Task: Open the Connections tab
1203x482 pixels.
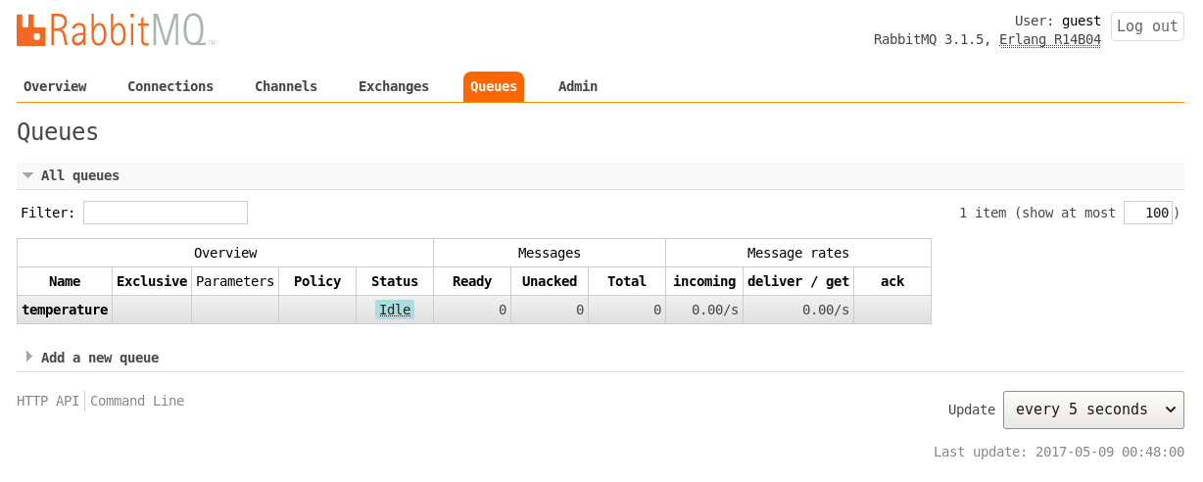Action: point(170,86)
